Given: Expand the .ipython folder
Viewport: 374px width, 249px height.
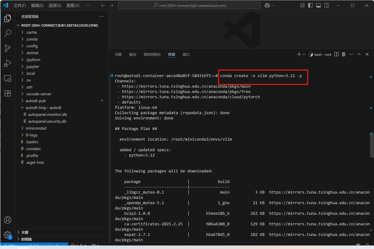Looking at the screenshot, I should [x=62, y=59].
